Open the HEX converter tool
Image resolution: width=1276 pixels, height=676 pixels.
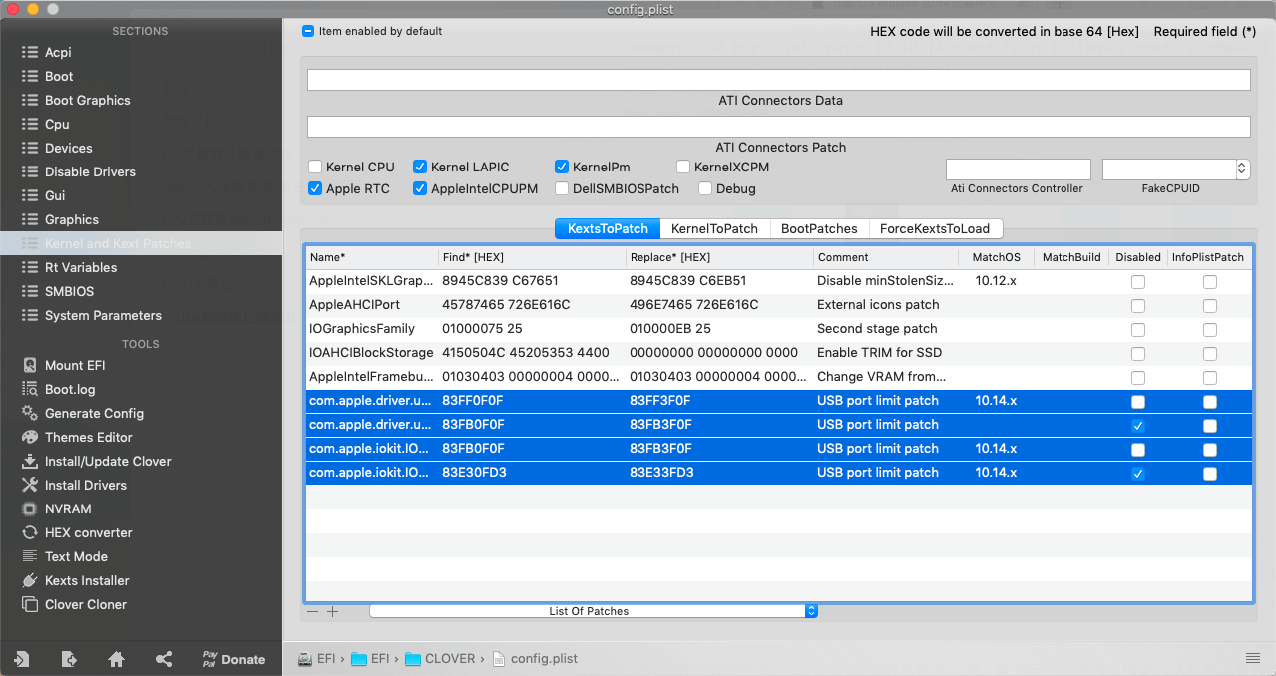(30, 532)
